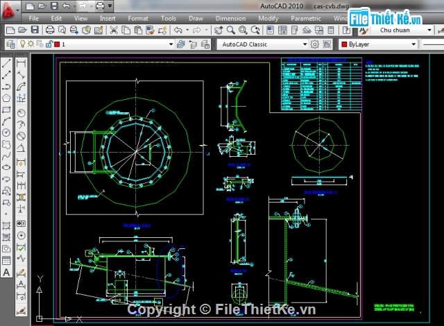Choose Diameter dimension tool
The width and height of the screenshot is (444, 326).
(x=21, y=136)
